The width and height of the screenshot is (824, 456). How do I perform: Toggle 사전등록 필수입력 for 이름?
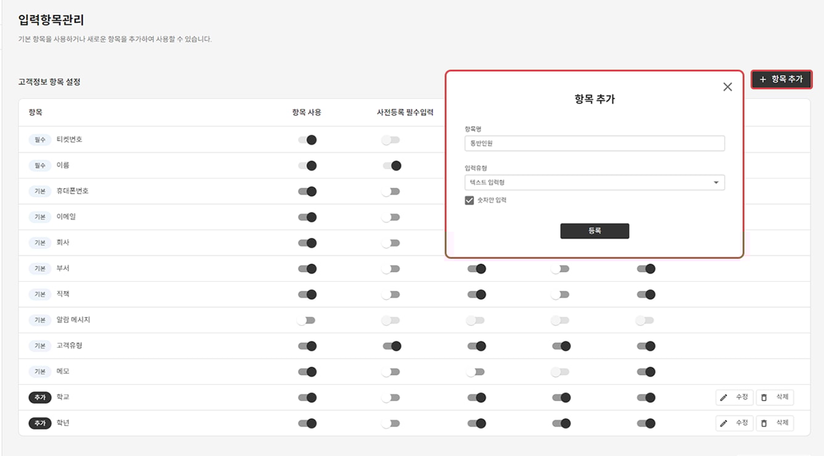pos(392,166)
